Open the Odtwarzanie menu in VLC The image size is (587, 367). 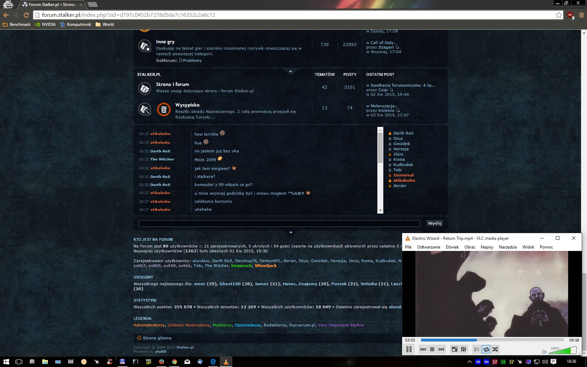coord(428,247)
